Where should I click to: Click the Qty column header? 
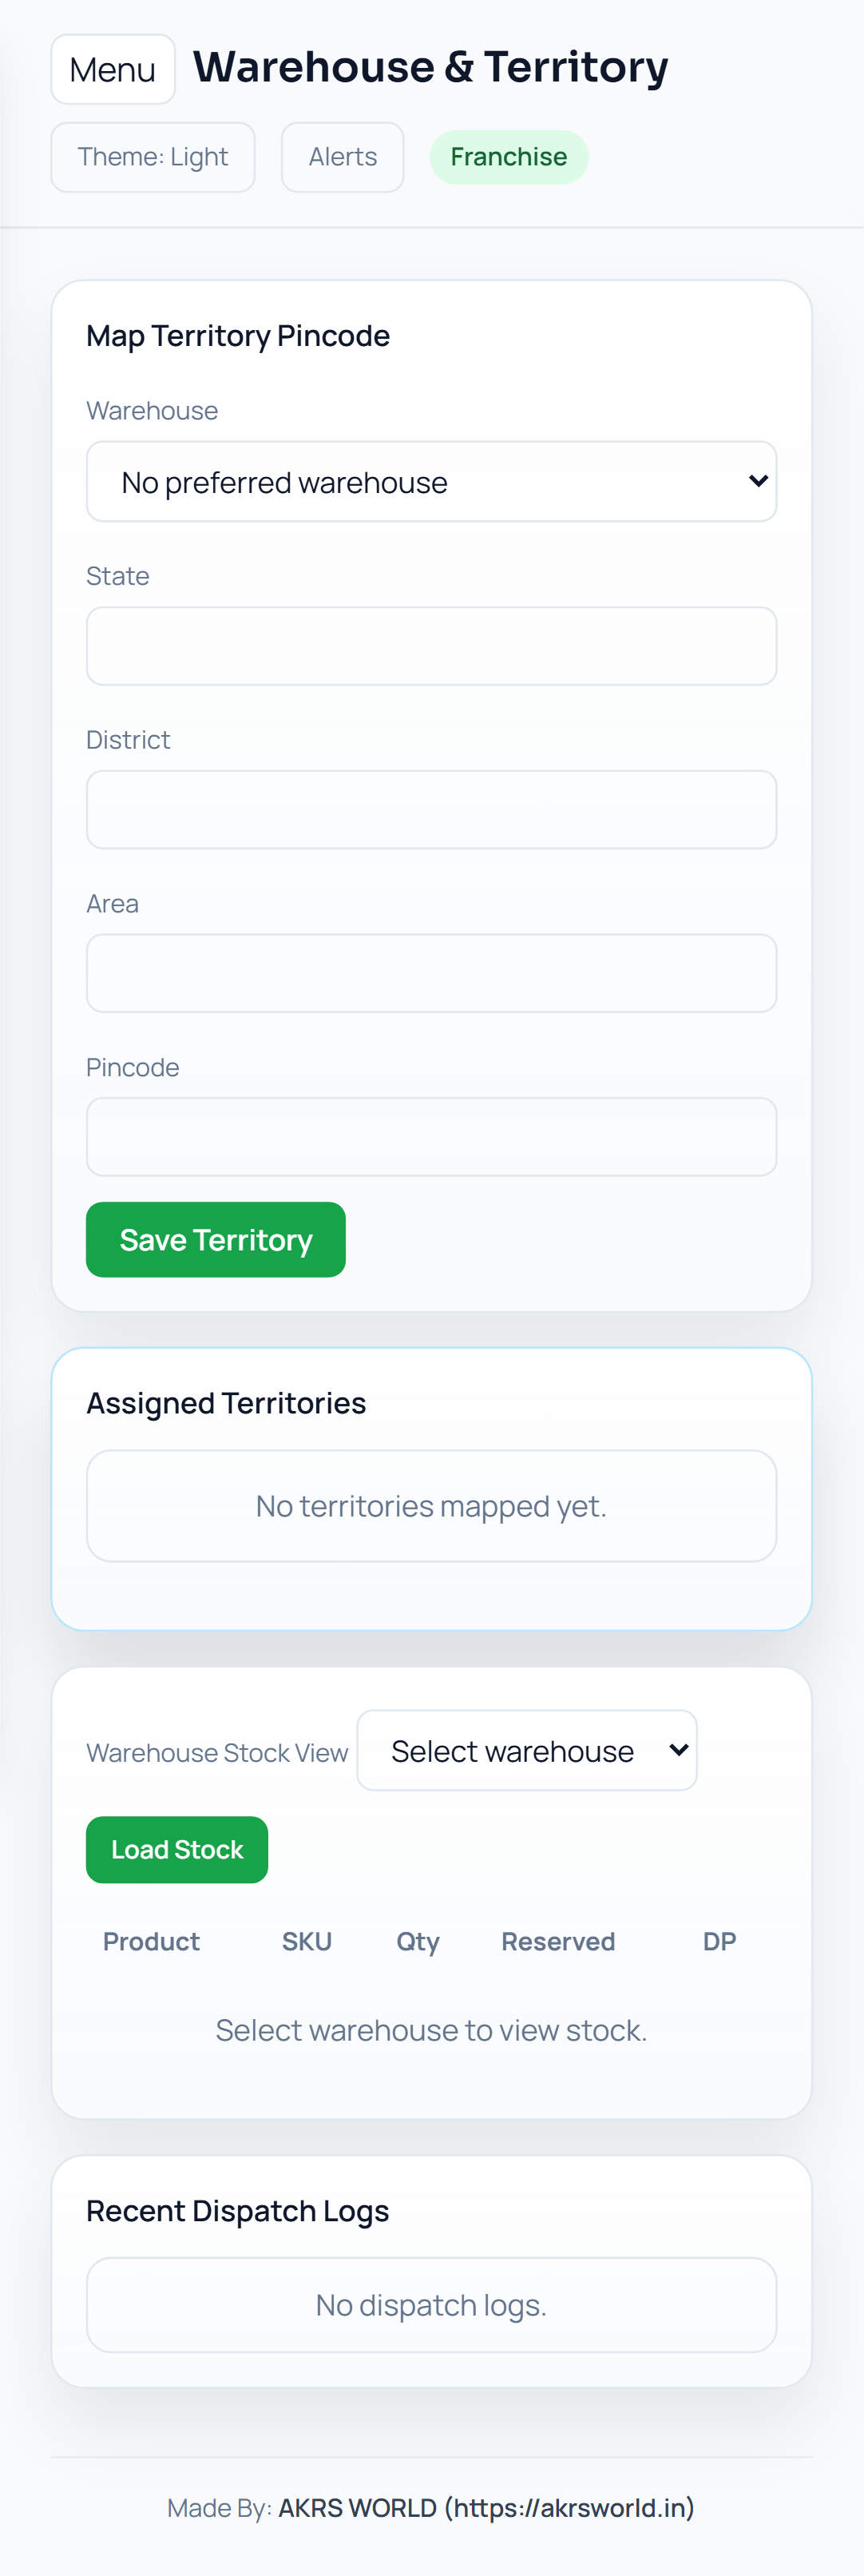click(x=418, y=1942)
